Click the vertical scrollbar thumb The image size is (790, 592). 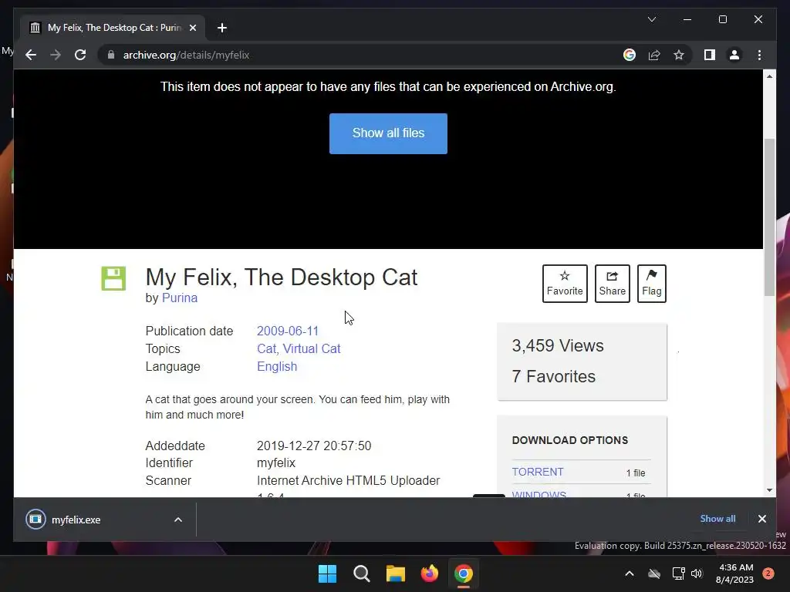pos(769,217)
